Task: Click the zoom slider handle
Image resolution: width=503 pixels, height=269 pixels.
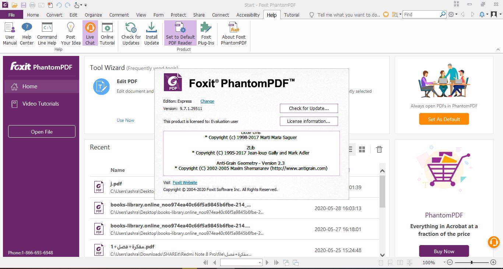Action: coord(472,262)
